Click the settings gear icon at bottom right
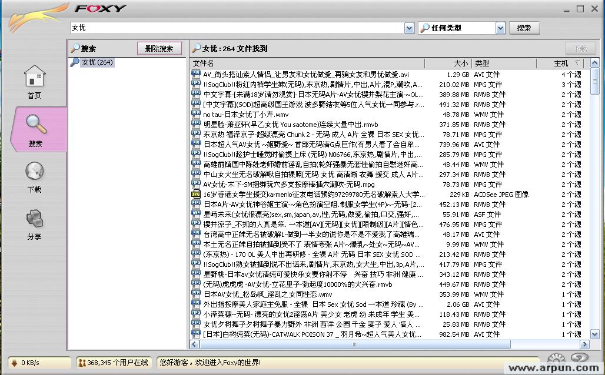This screenshot has width=605, height=375. (x=556, y=359)
